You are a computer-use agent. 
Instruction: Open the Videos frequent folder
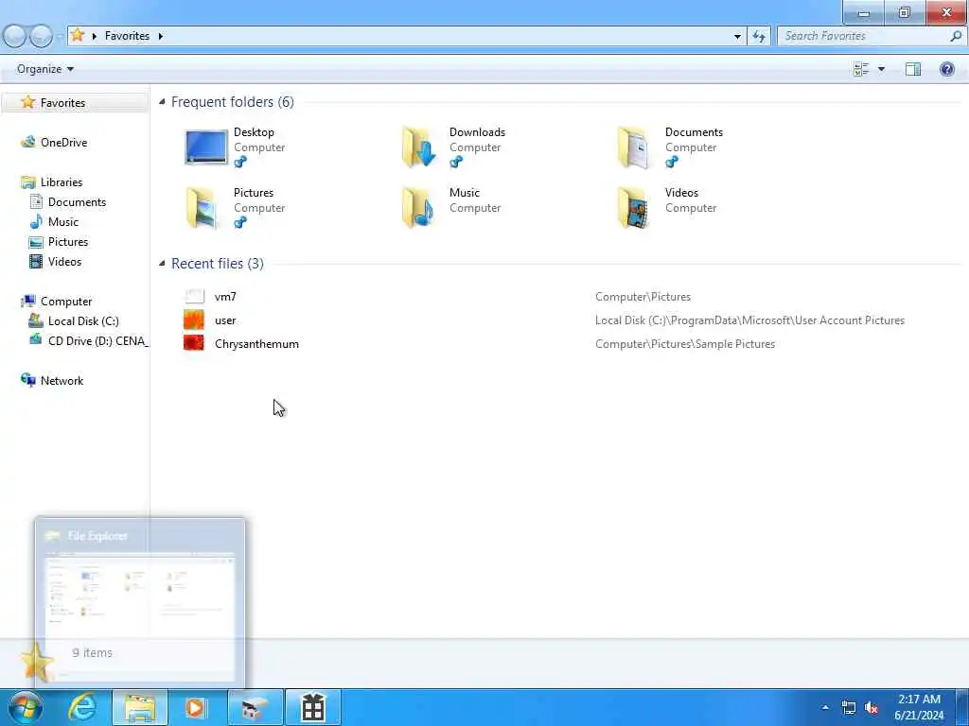pyautogui.click(x=667, y=207)
